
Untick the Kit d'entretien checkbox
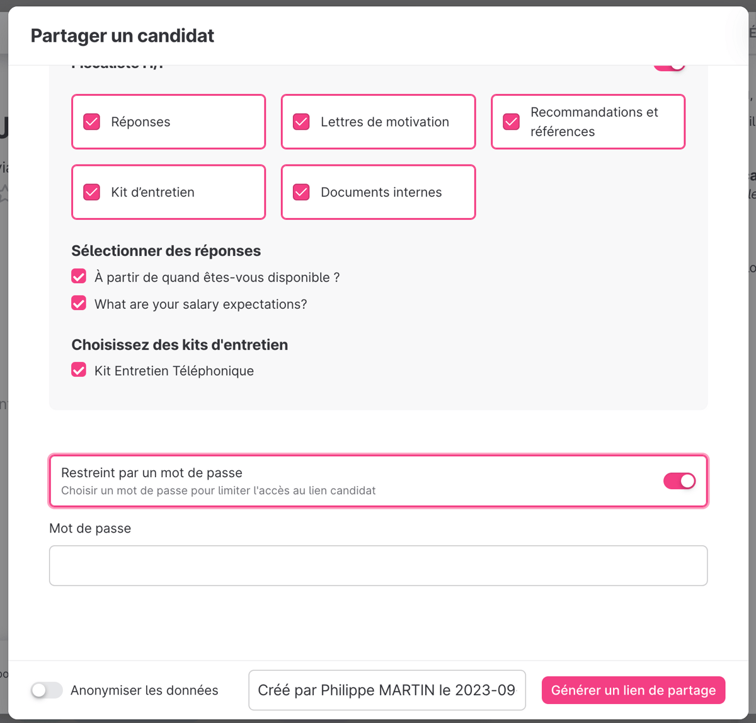92,192
